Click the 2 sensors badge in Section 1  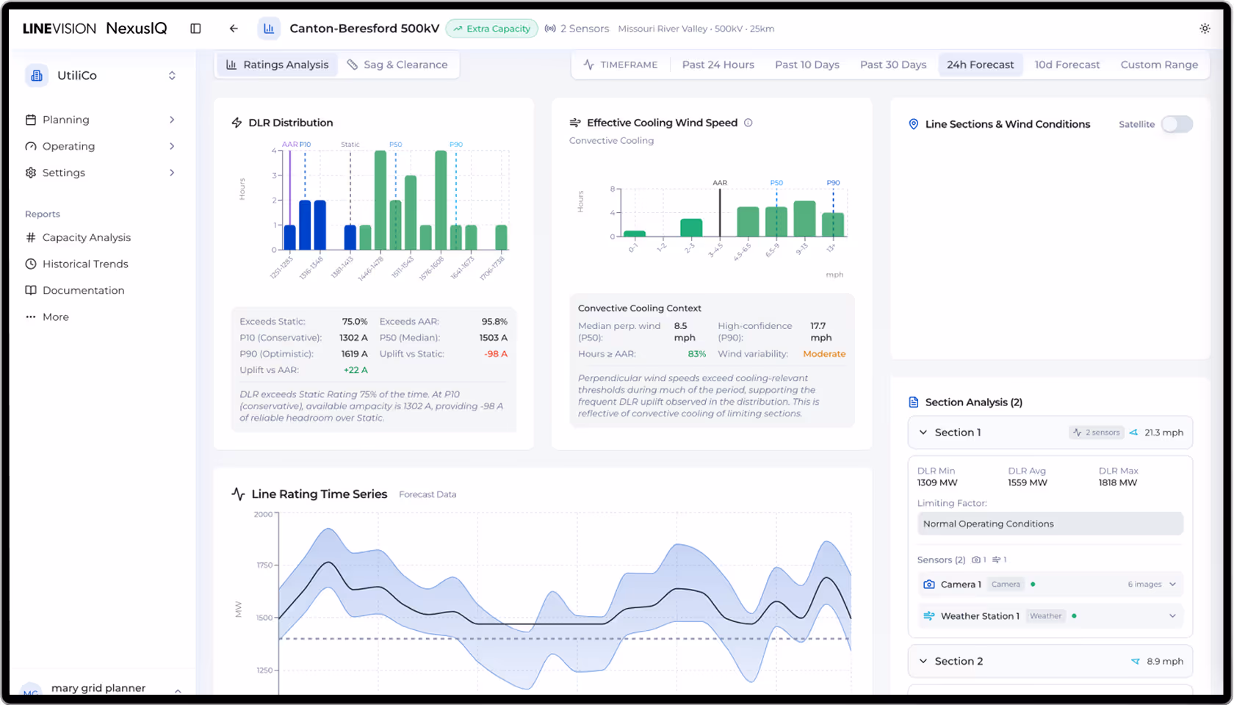point(1096,433)
